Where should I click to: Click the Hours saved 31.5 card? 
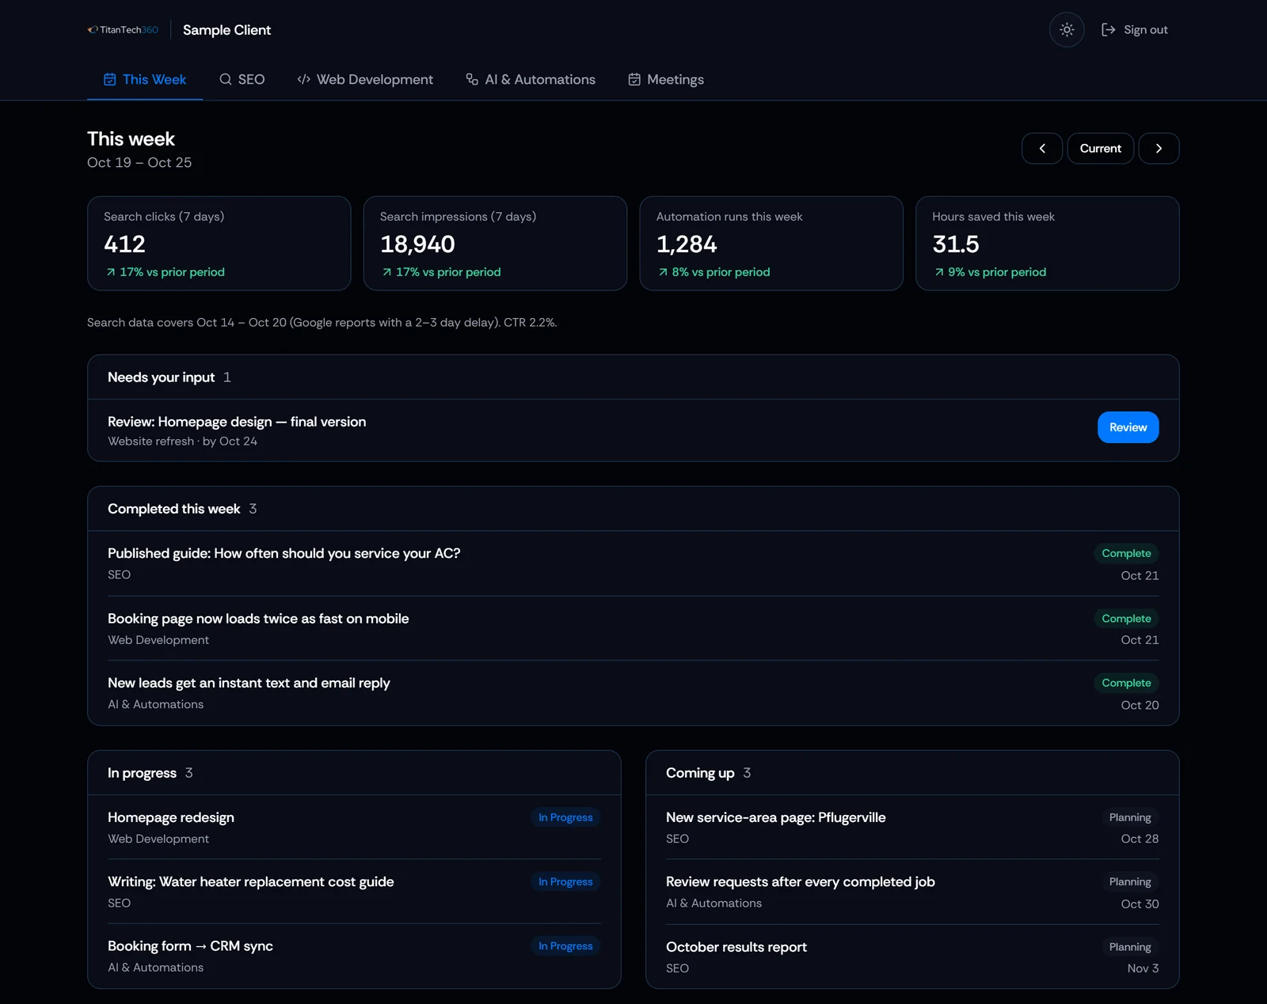click(x=1048, y=244)
